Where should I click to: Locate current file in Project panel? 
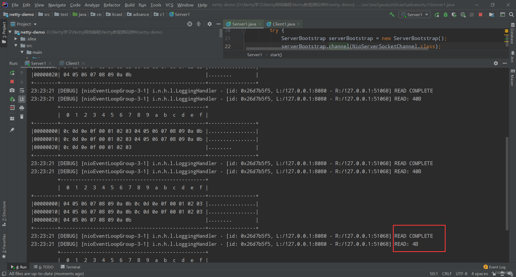[190, 24]
